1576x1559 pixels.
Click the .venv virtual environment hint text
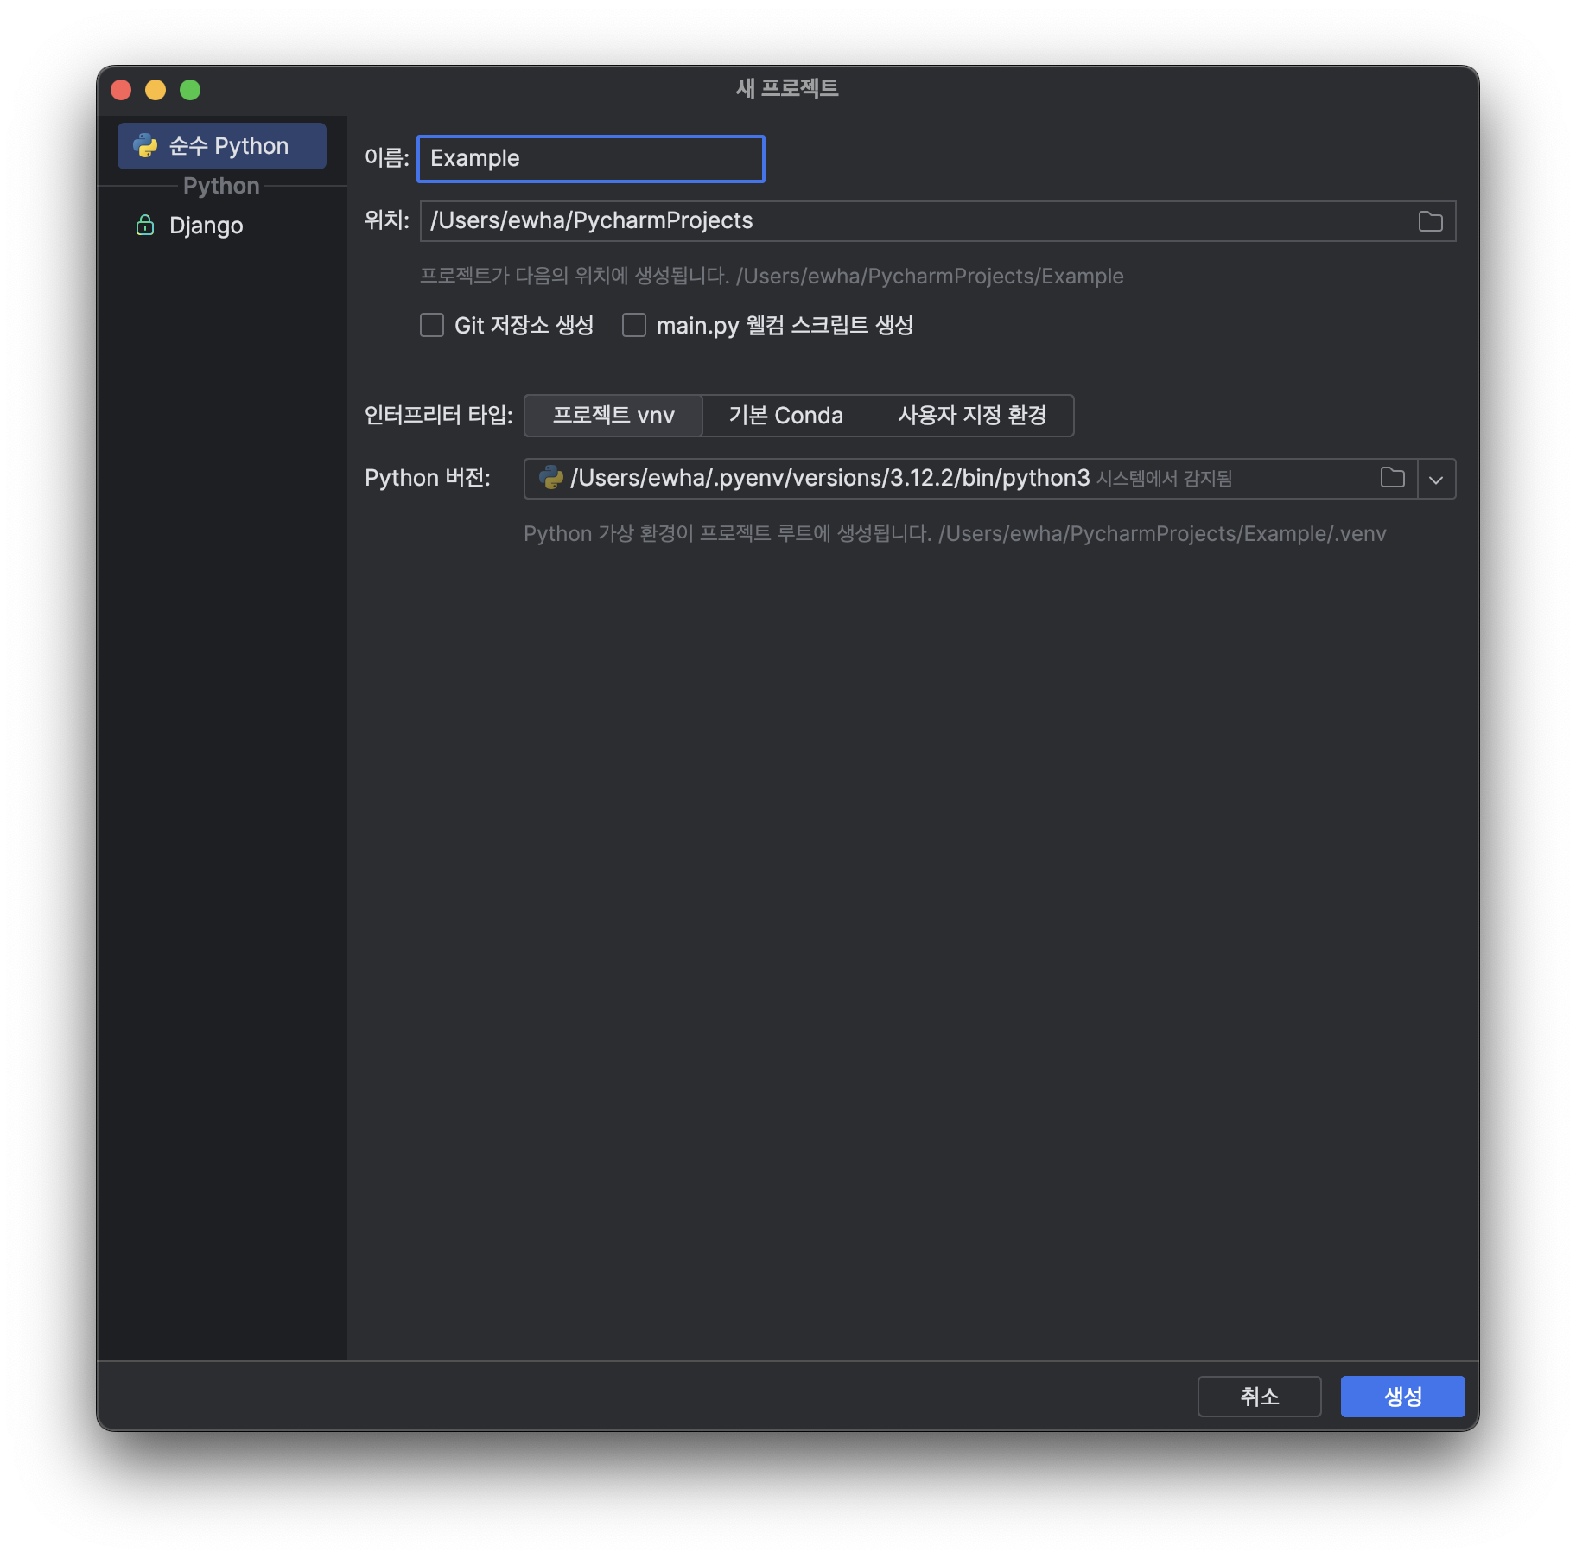pos(955,534)
